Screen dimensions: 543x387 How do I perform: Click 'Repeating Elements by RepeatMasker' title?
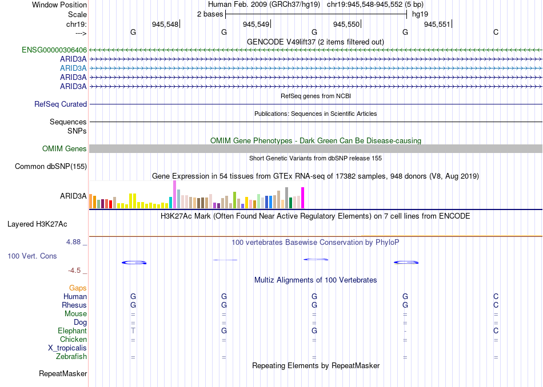pyautogui.click(x=316, y=365)
